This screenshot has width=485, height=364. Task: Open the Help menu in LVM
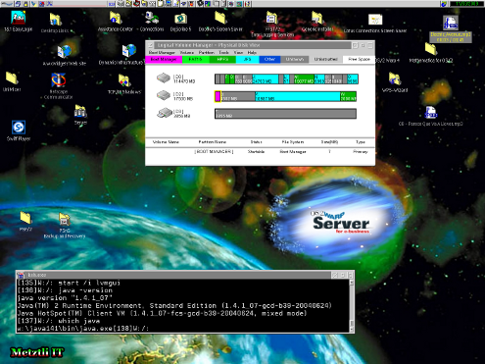pyautogui.click(x=252, y=52)
